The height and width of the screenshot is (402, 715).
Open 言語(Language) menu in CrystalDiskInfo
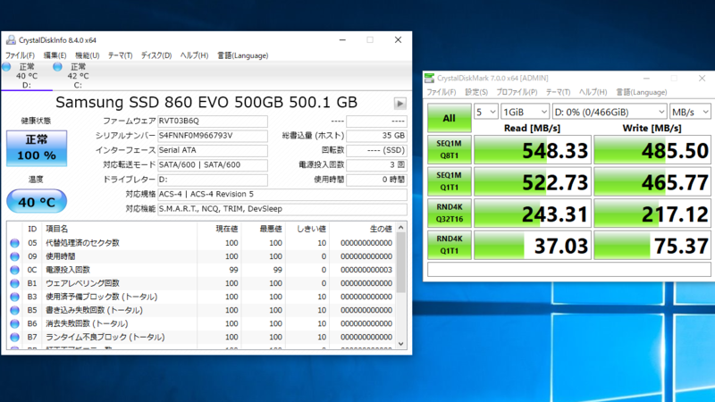[x=242, y=55]
